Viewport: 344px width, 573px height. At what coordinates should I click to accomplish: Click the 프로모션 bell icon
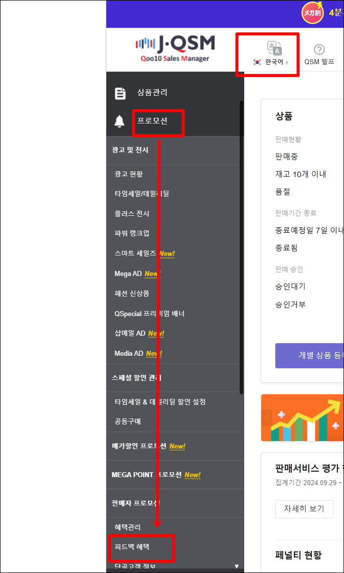pos(119,121)
